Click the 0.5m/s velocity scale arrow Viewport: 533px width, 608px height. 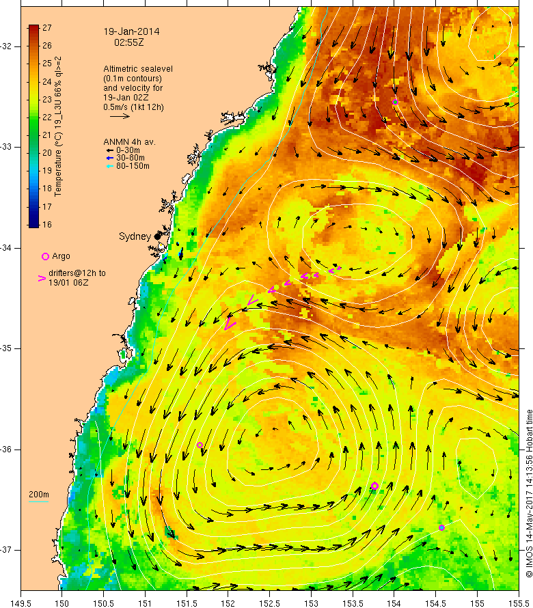120,115
